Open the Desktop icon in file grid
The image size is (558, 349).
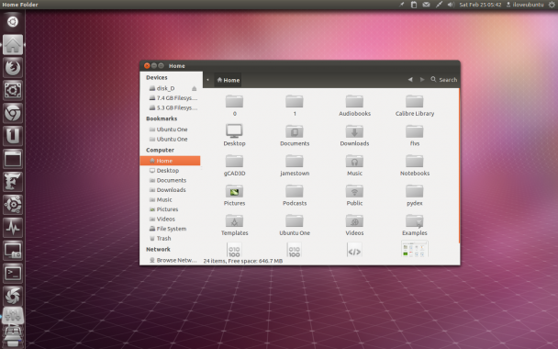tap(234, 135)
